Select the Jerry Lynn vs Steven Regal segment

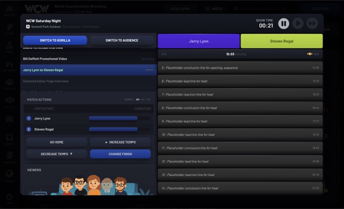click(x=88, y=70)
